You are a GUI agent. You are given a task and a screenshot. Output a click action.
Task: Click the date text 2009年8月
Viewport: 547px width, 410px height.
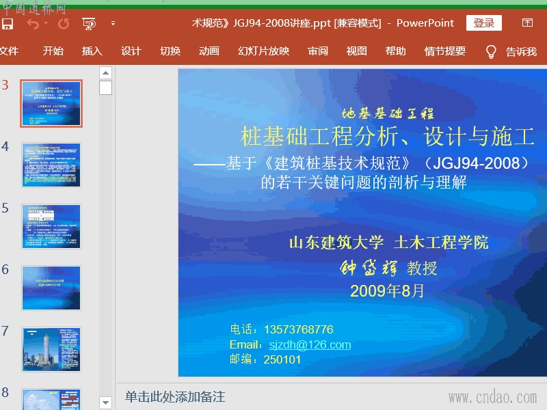pyautogui.click(x=387, y=291)
